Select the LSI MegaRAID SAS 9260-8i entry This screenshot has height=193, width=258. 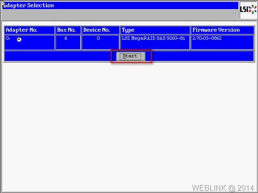pyautogui.click(x=153, y=38)
